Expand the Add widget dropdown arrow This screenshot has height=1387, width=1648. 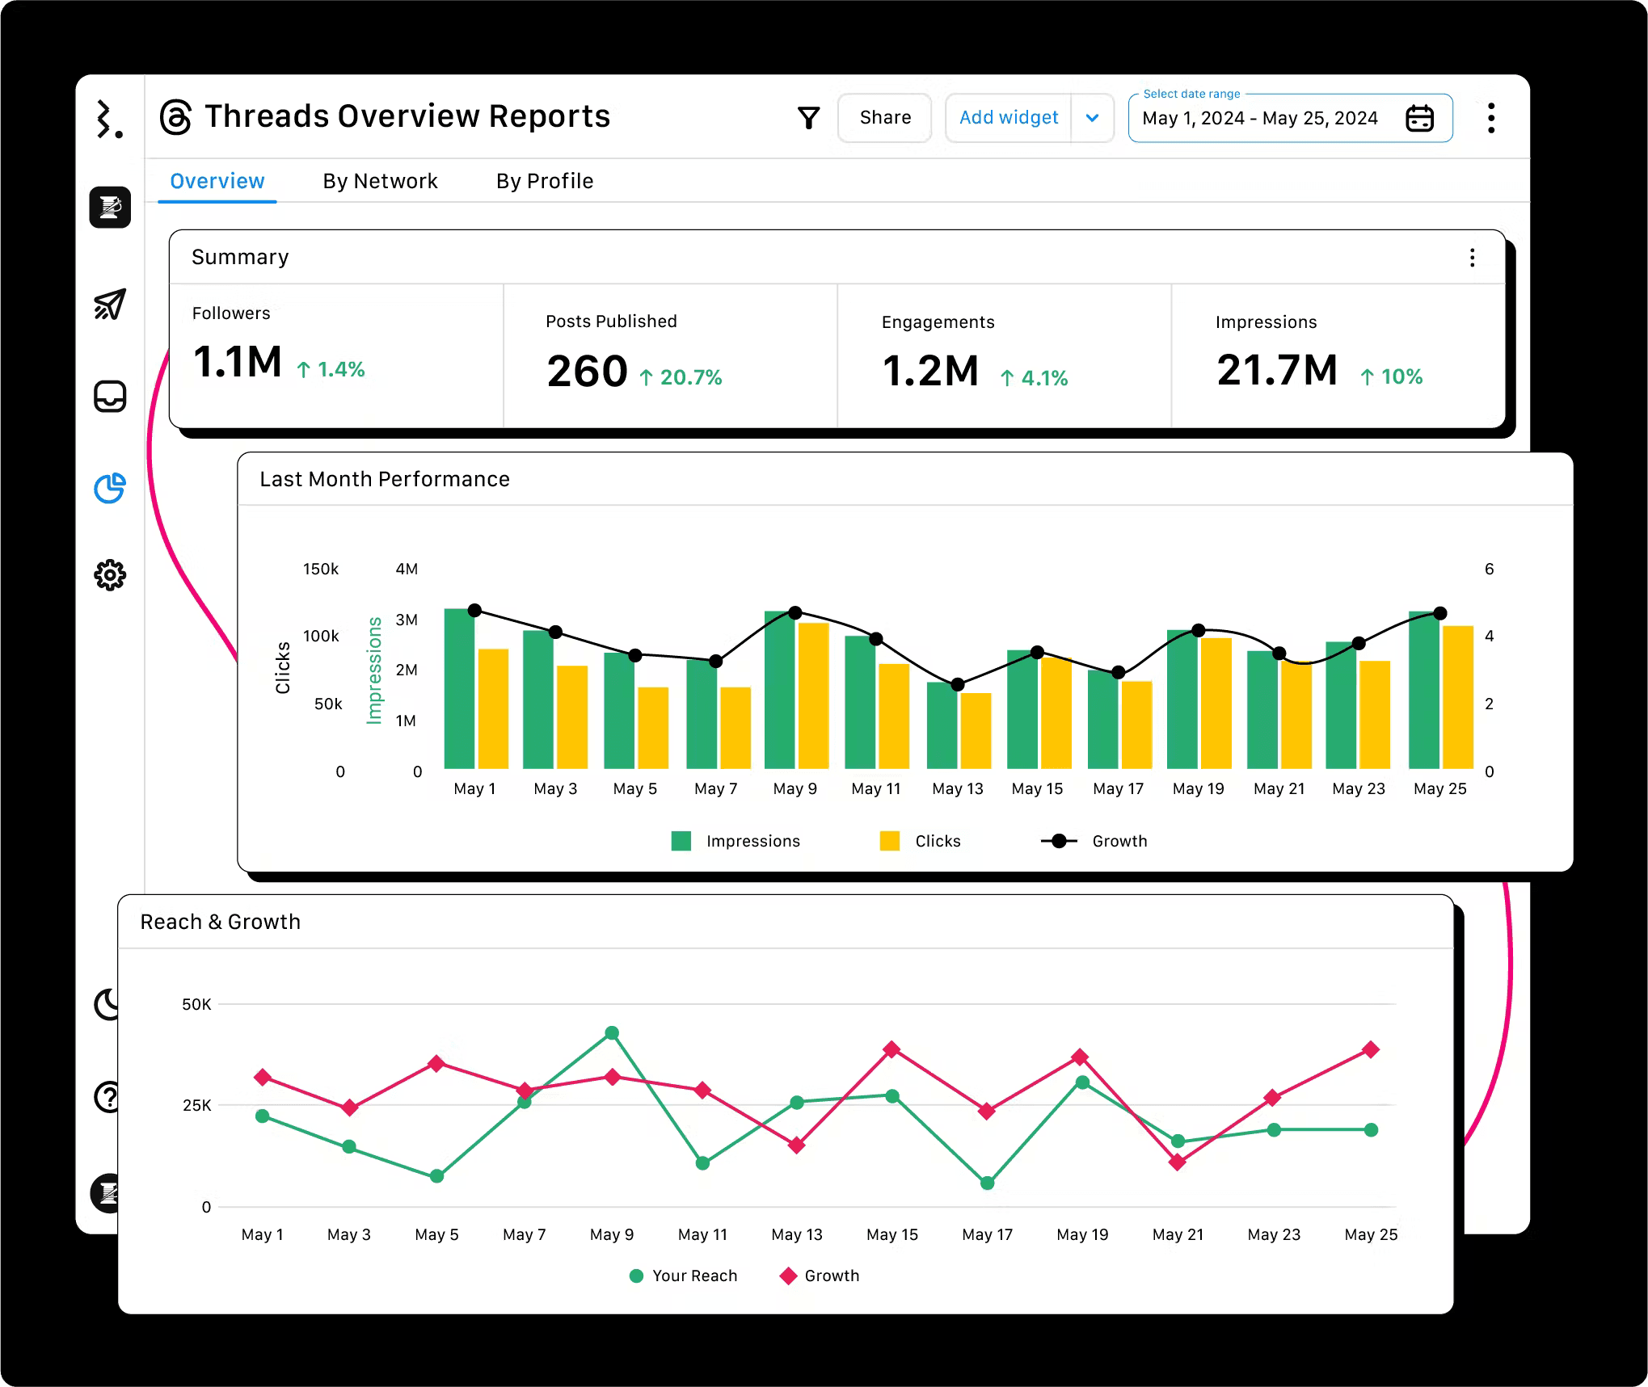[x=1092, y=119]
